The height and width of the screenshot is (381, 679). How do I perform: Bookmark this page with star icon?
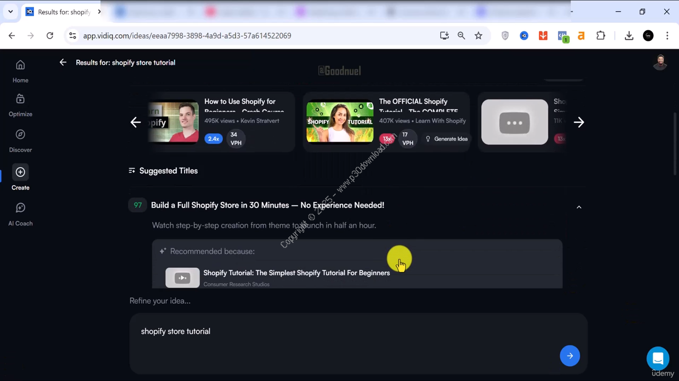click(478, 35)
